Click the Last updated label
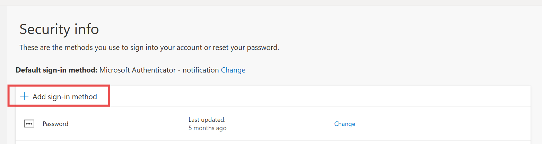The image size is (542, 144). (x=207, y=120)
